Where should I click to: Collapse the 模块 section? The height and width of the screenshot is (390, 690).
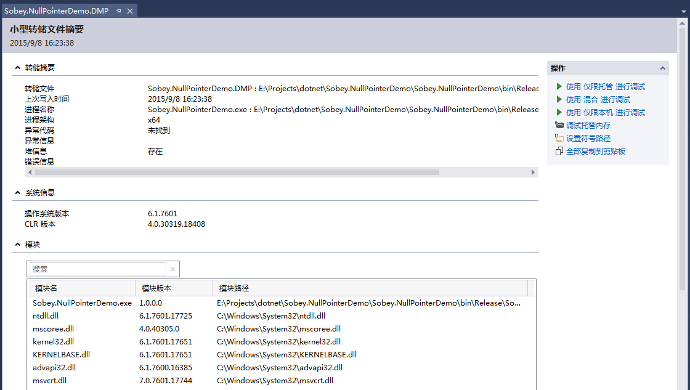click(17, 245)
